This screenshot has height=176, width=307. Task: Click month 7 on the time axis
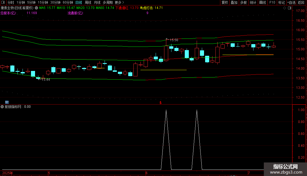249,173
